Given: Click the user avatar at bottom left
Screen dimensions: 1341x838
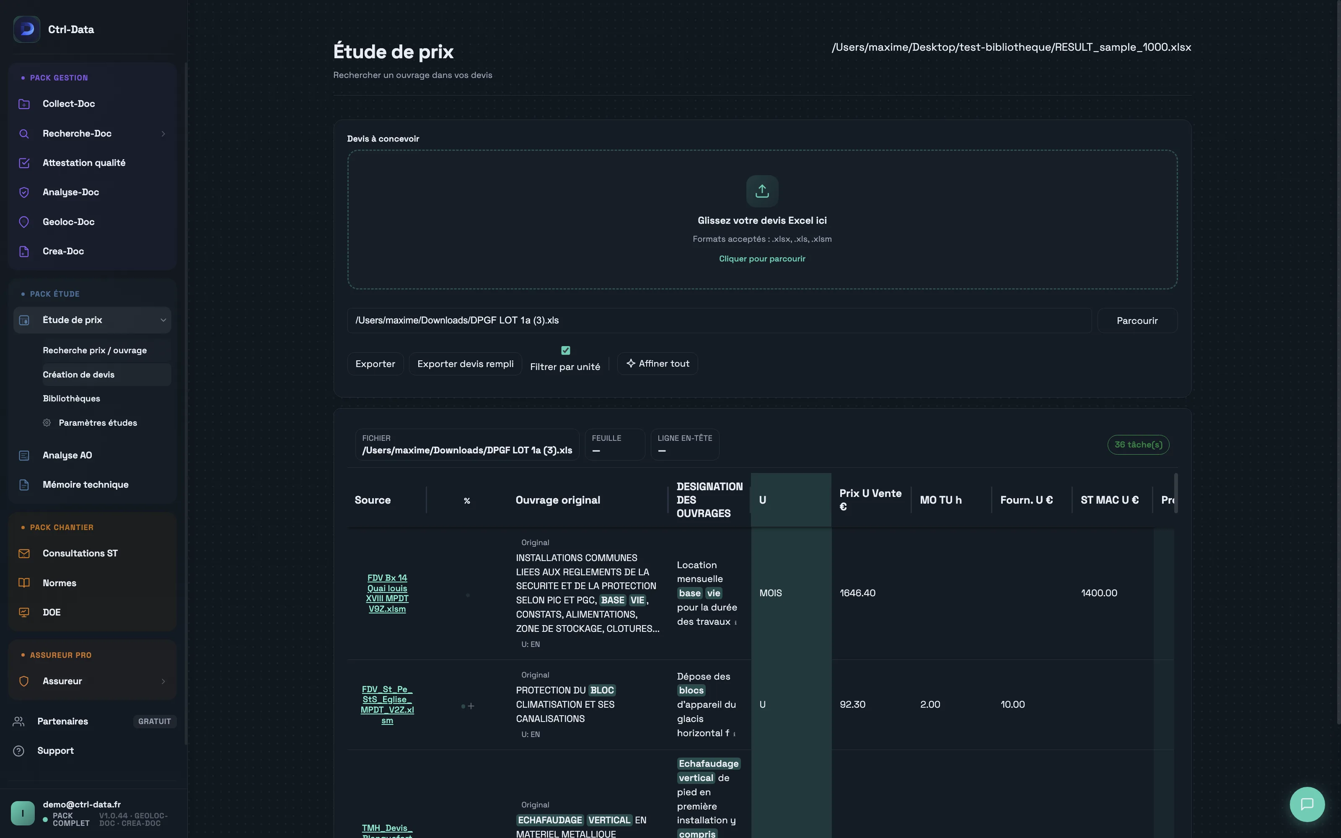Looking at the screenshot, I should coord(23,813).
